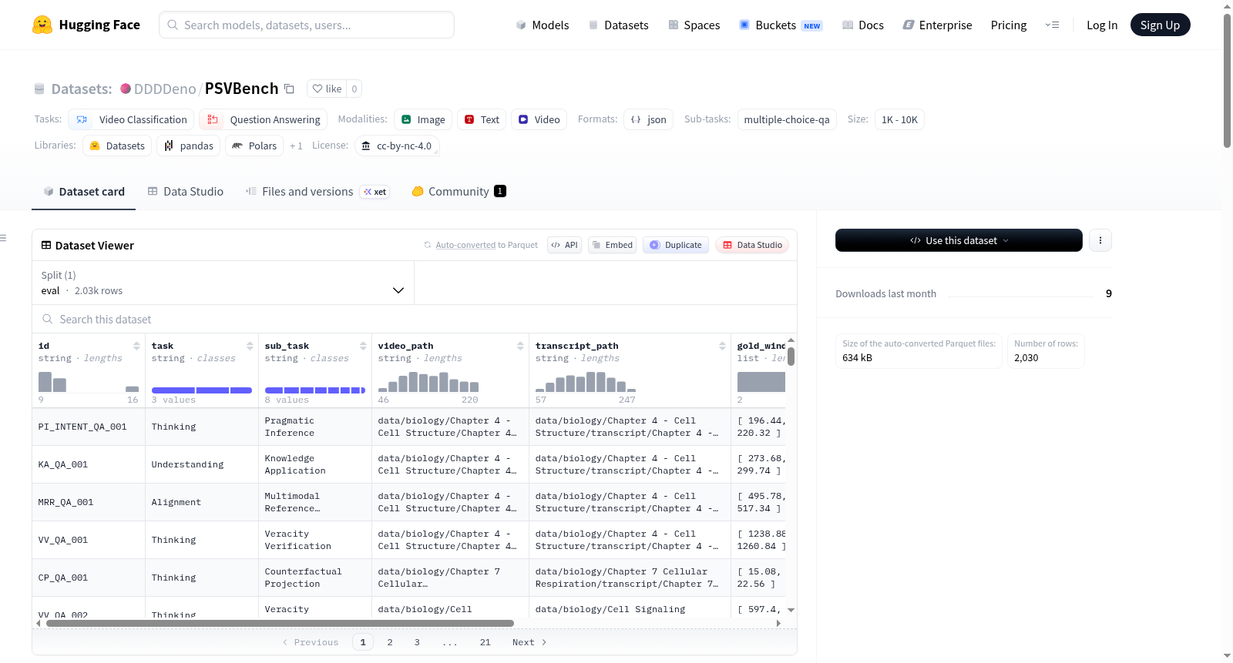The height and width of the screenshot is (663, 1233).
Task: Open the three-dot menu beside Use this dataset
Action: [1100, 240]
